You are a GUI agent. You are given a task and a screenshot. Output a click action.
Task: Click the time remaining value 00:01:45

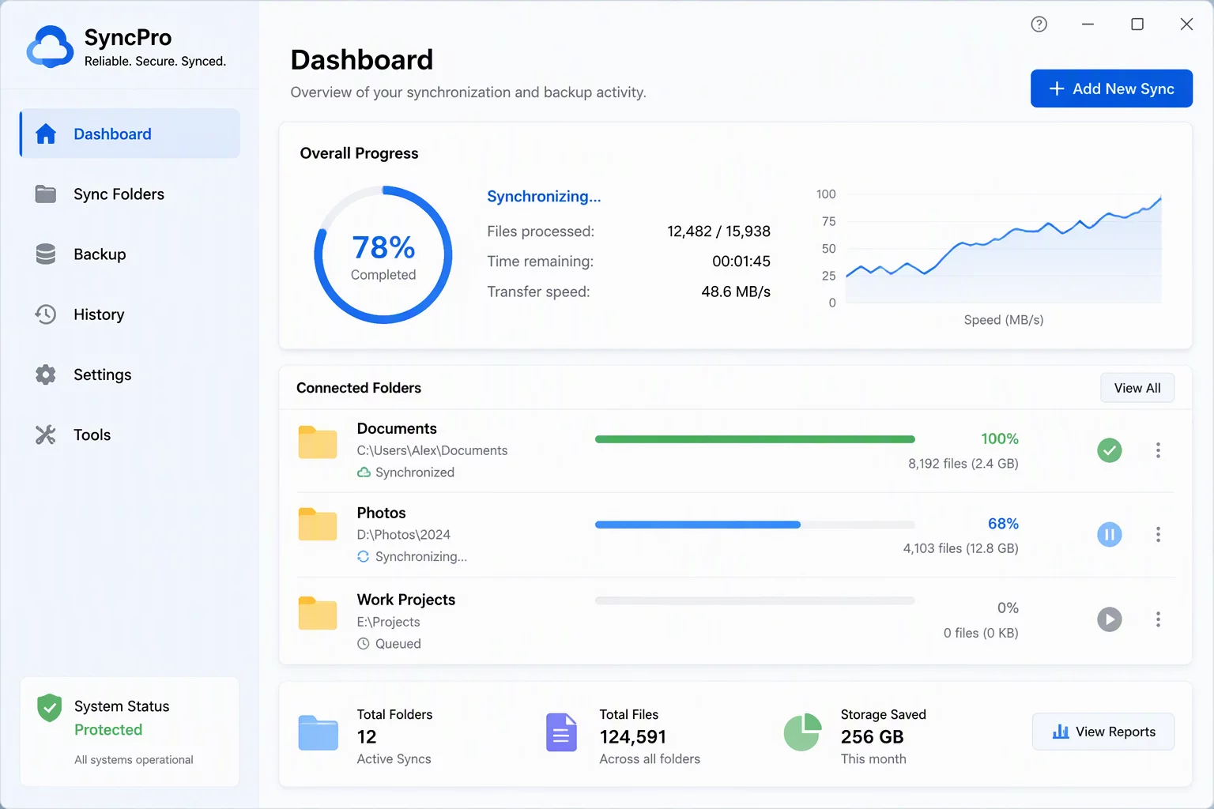click(x=741, y=262)
